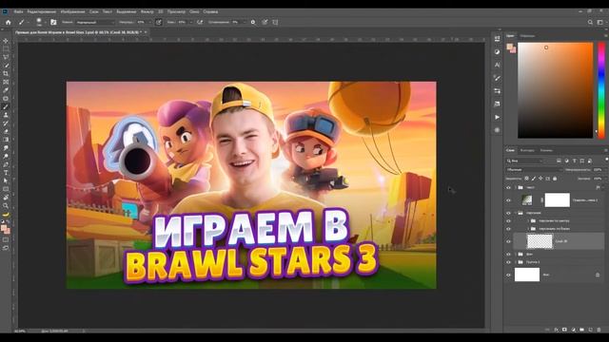This screenshot has width=609, height=342.
Task: Toggle visibility of the top текст group
Action: coord(508,188)
